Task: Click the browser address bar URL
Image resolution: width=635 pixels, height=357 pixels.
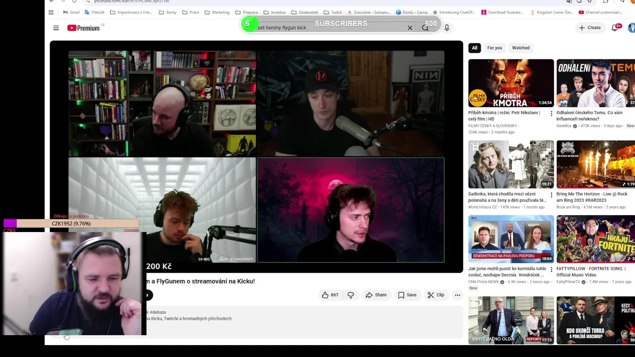Action: 132,1
